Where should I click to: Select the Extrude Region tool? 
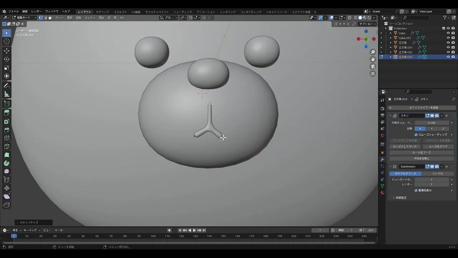[x=6, y=113]
